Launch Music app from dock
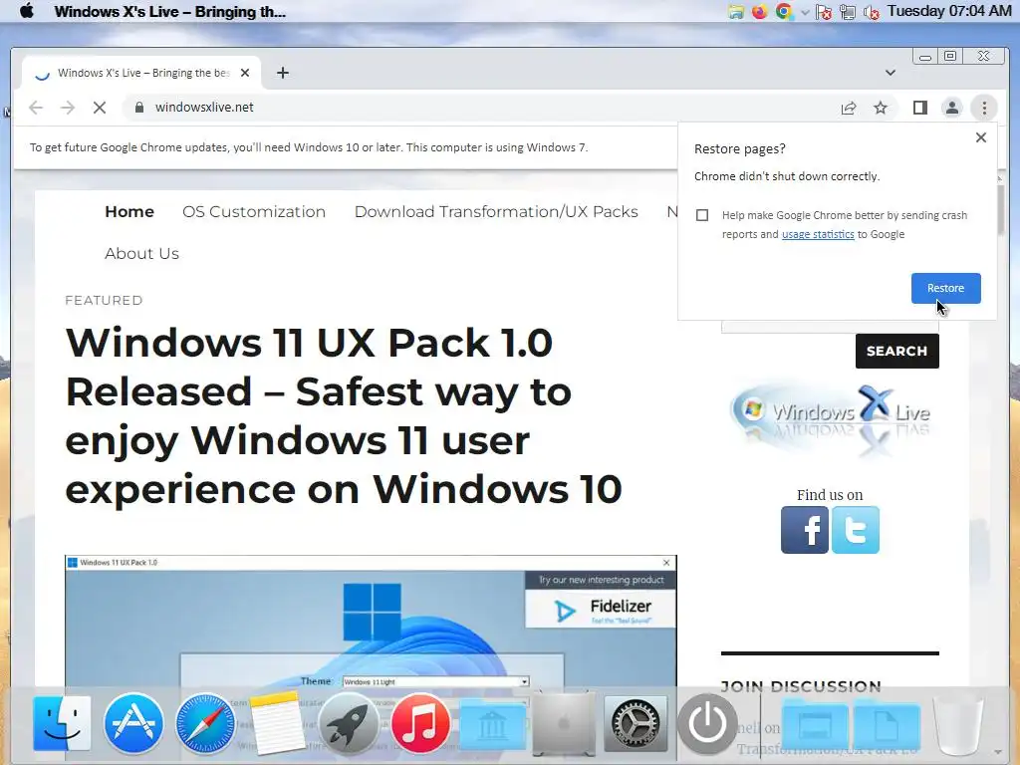The height and width of the screenshot is (765, 1020). (420, 723)
